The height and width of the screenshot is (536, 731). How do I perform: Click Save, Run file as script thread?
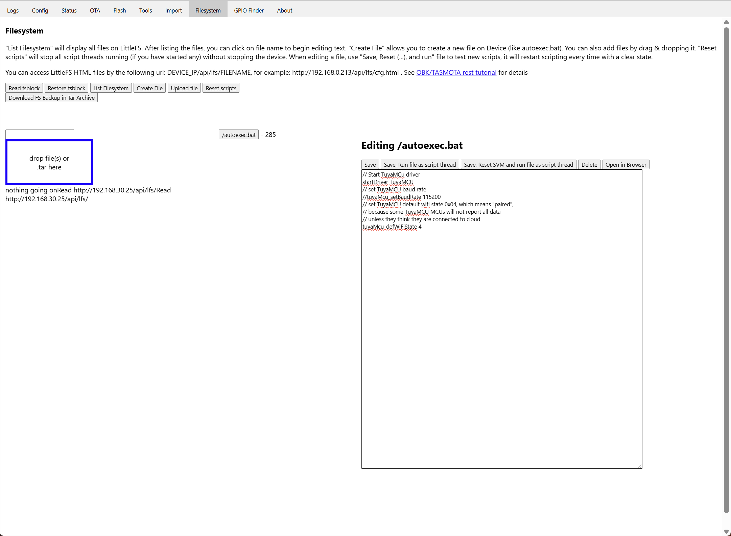pyautogui.click(x=420, y=165)
